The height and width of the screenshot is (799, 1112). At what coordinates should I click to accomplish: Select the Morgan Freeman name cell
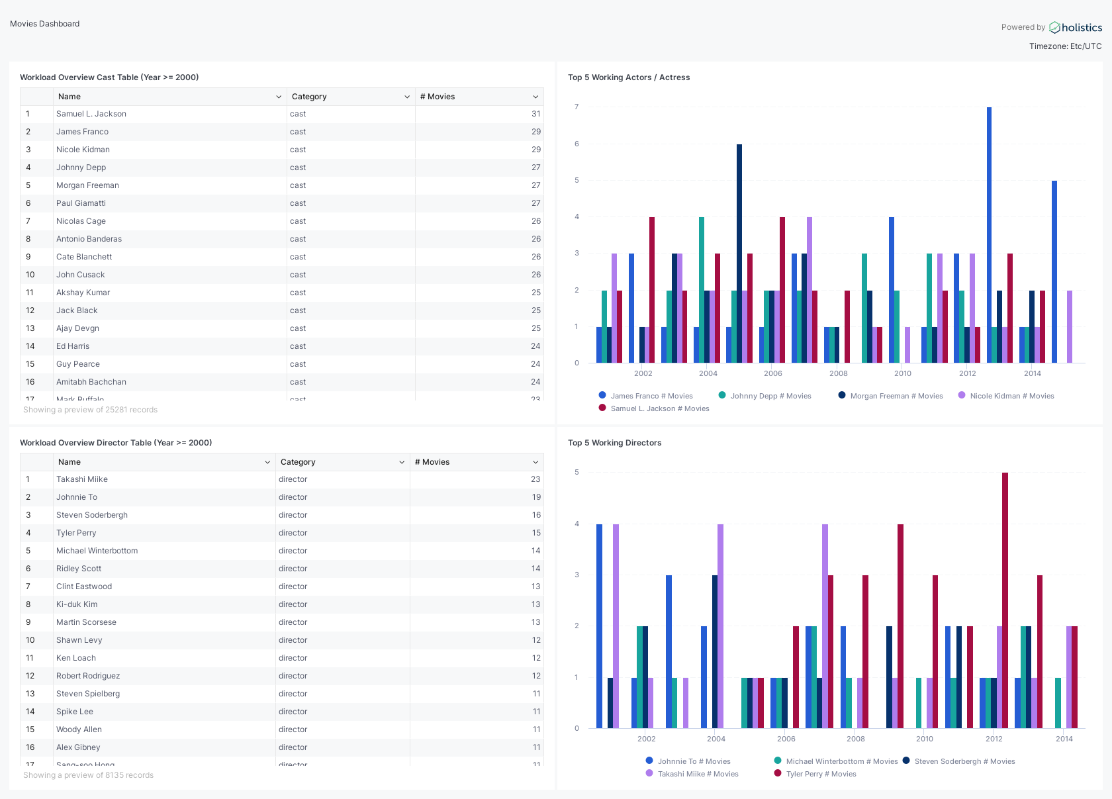pyautogui.click(x=169, y=185)
